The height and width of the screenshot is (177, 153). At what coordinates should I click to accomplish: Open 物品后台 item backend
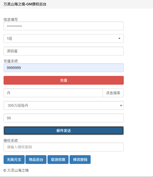pos(36,160)
